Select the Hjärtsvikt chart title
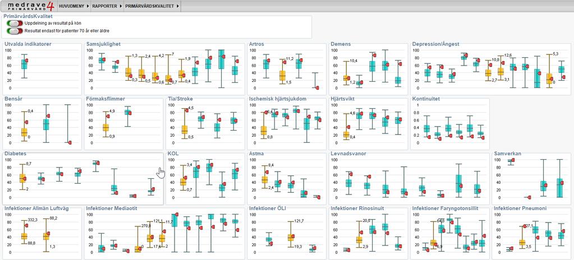This screenshot has width=574, height=260. point(343,99)
